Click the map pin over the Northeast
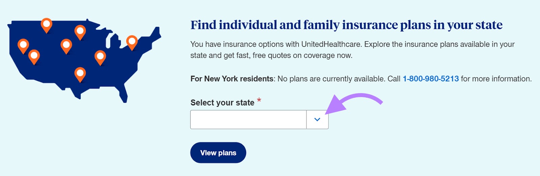 click(x=132, y=42)
